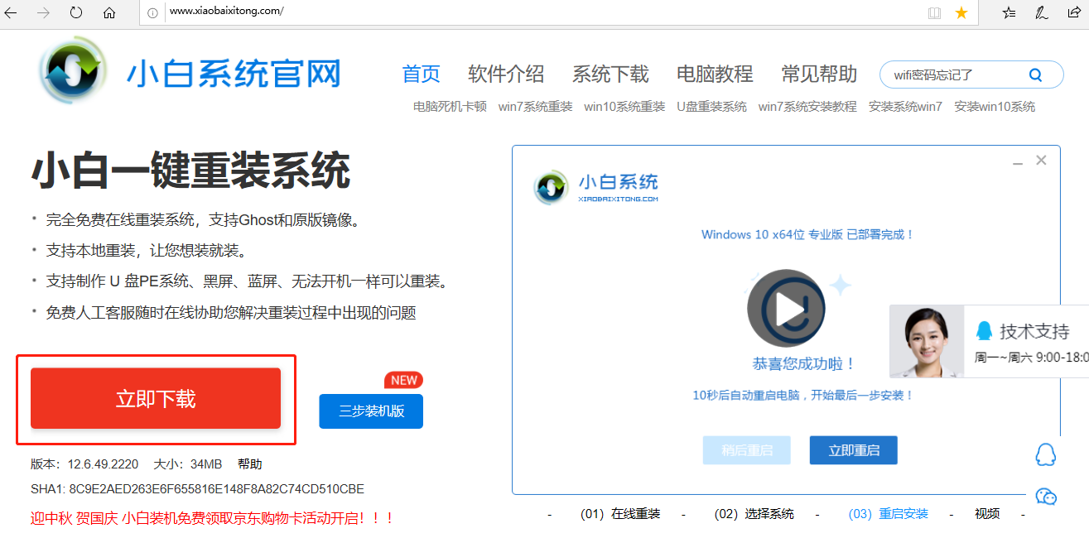Play the installation demo video
This screenshot has height=538, width=1089.
click(786, 310)
